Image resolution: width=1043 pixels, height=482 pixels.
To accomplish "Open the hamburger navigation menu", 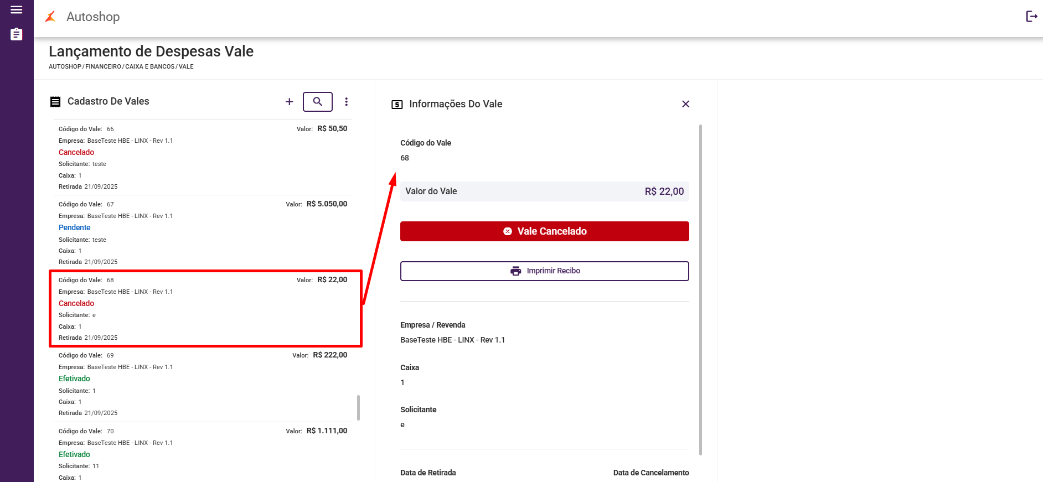I will pos(17,10).
